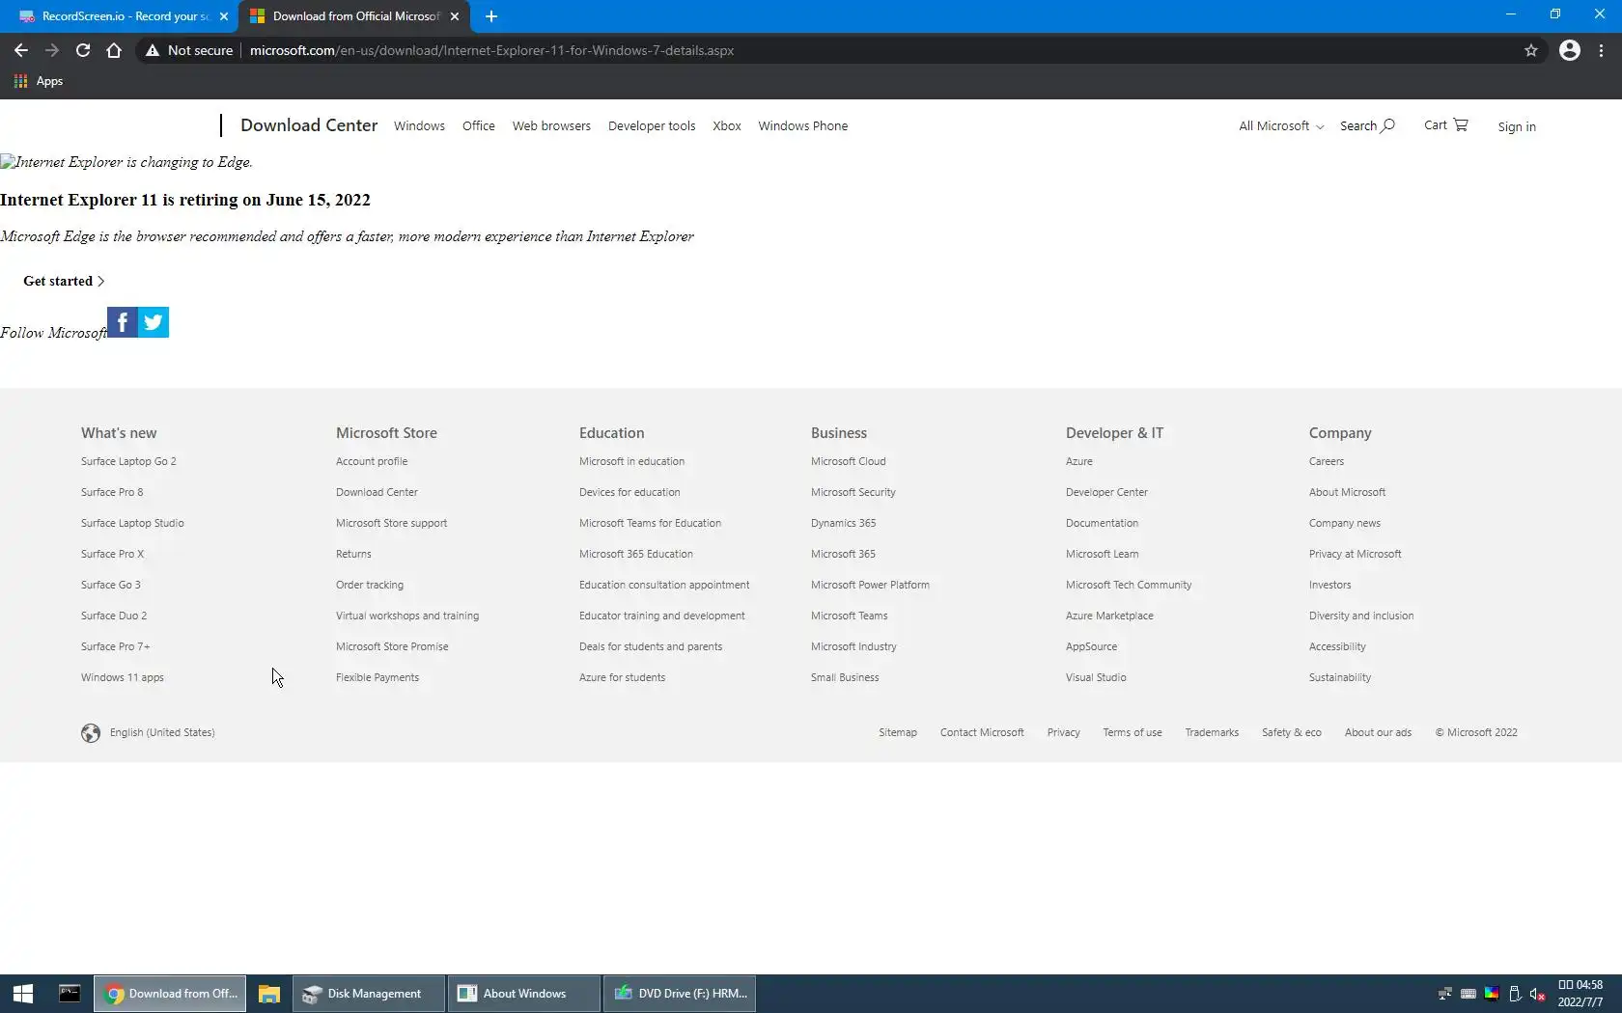Viewport: 1622px width, 1013px height.
Task: Open the shopping Cart
Action: tap(1446, 125)
